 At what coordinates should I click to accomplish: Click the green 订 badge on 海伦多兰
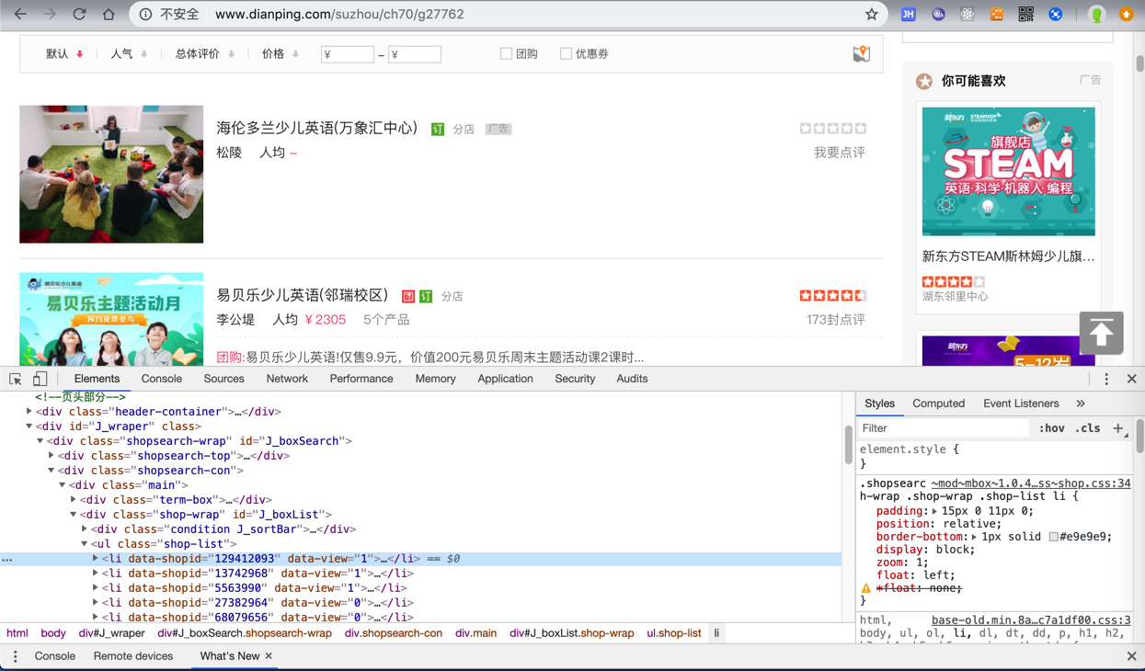pos(438,130)
